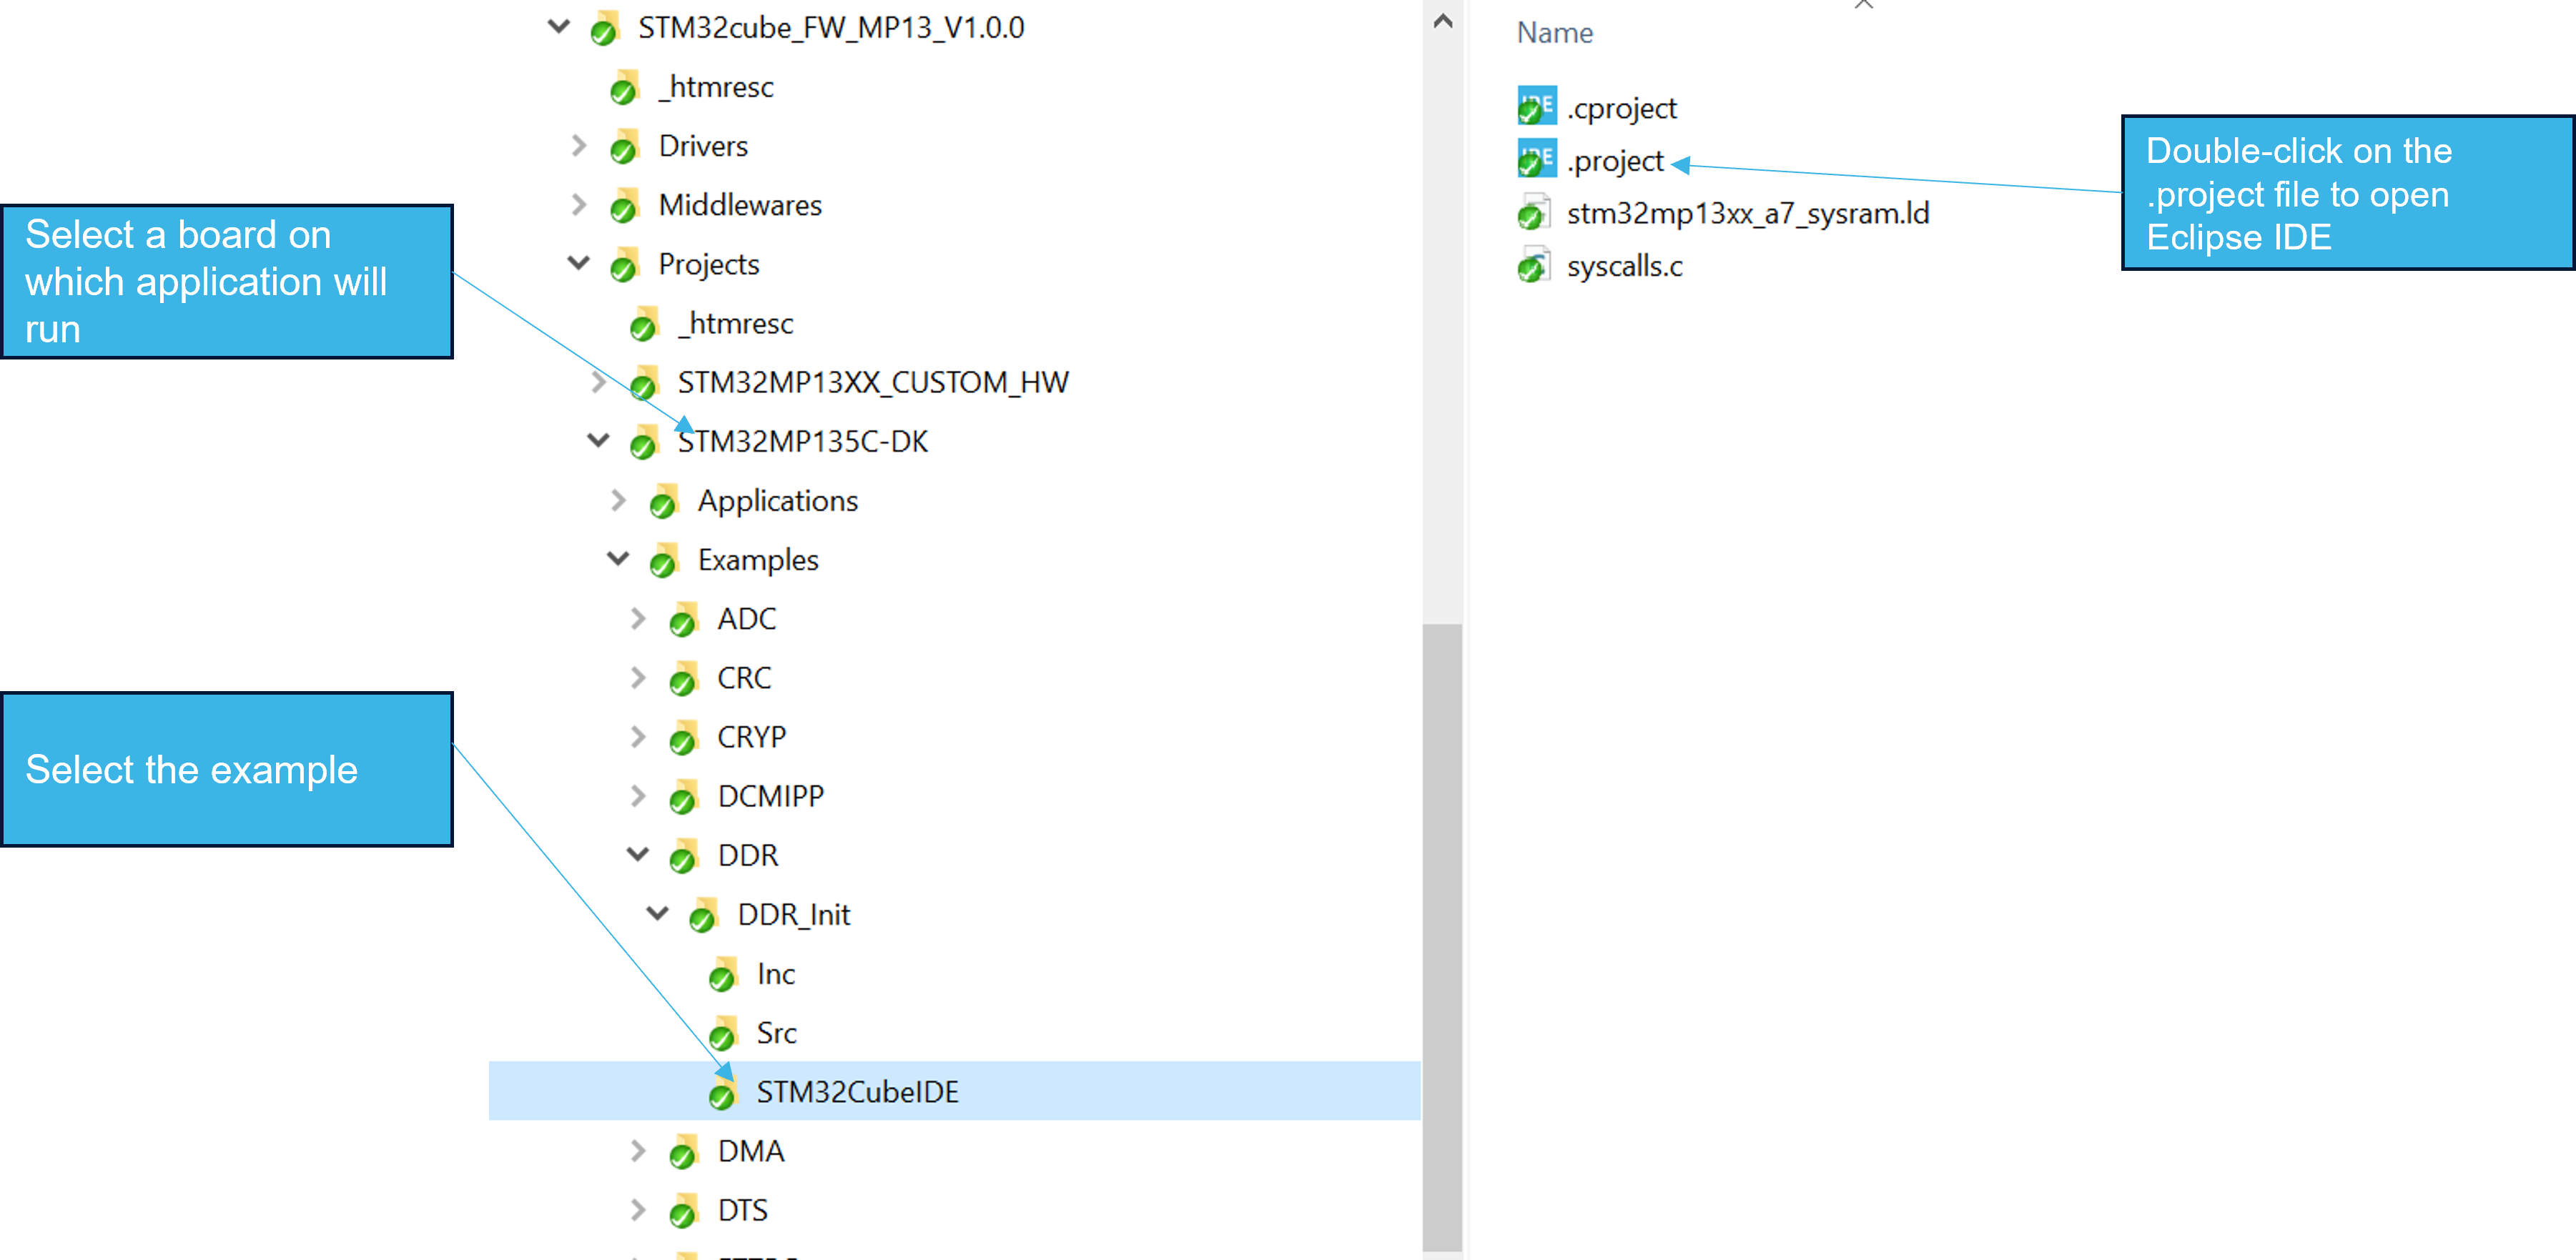Image resolution: width=2576 pixels, height=1260 pixels.
Task: Click the DDR folder icon
Action: pos(684,855)
